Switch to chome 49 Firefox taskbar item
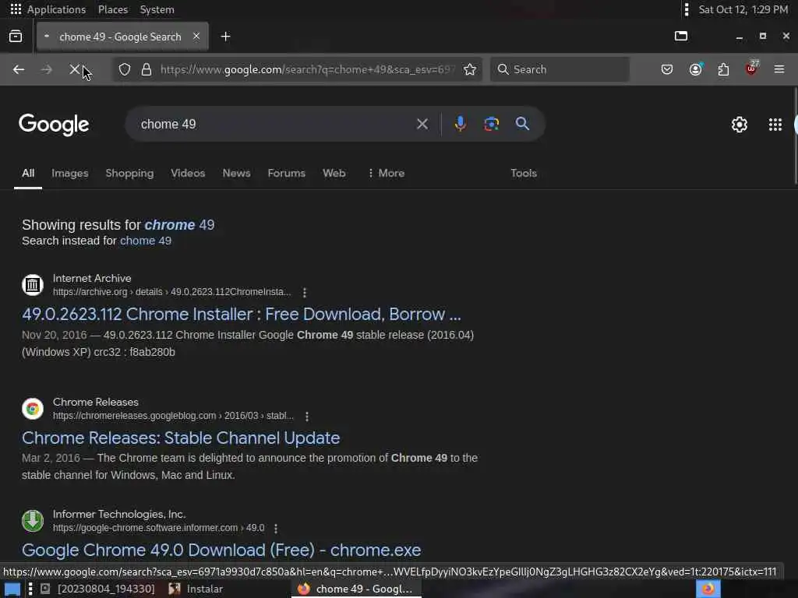Image resolution: width=798 pixels, height=598 pixels. (356, 589)
